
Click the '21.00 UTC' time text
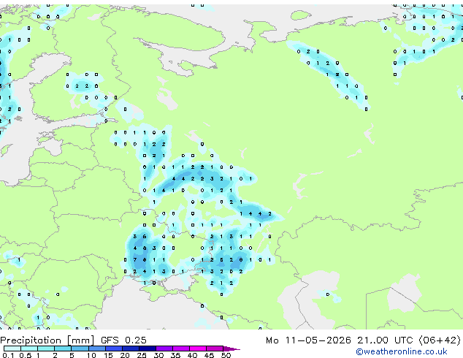[x=385, y=340]
